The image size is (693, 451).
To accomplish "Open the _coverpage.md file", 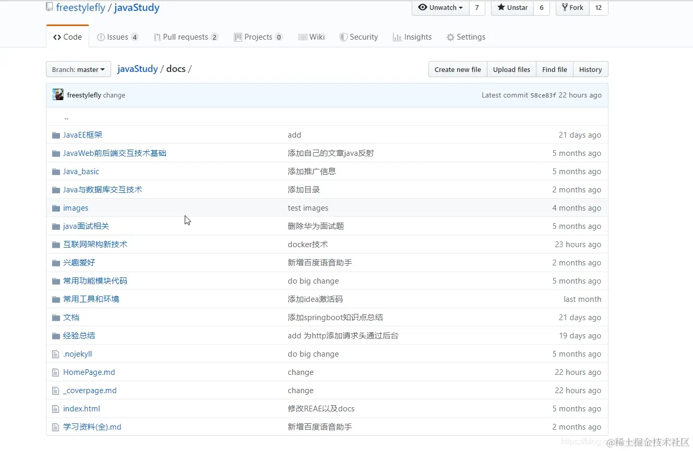I will (90, 391).
